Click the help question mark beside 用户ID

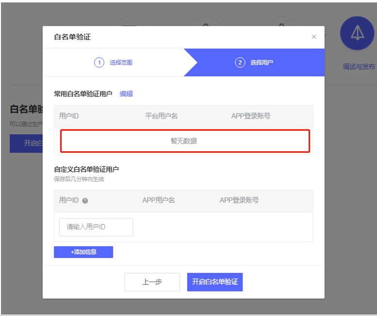click(x=85, y=201)
